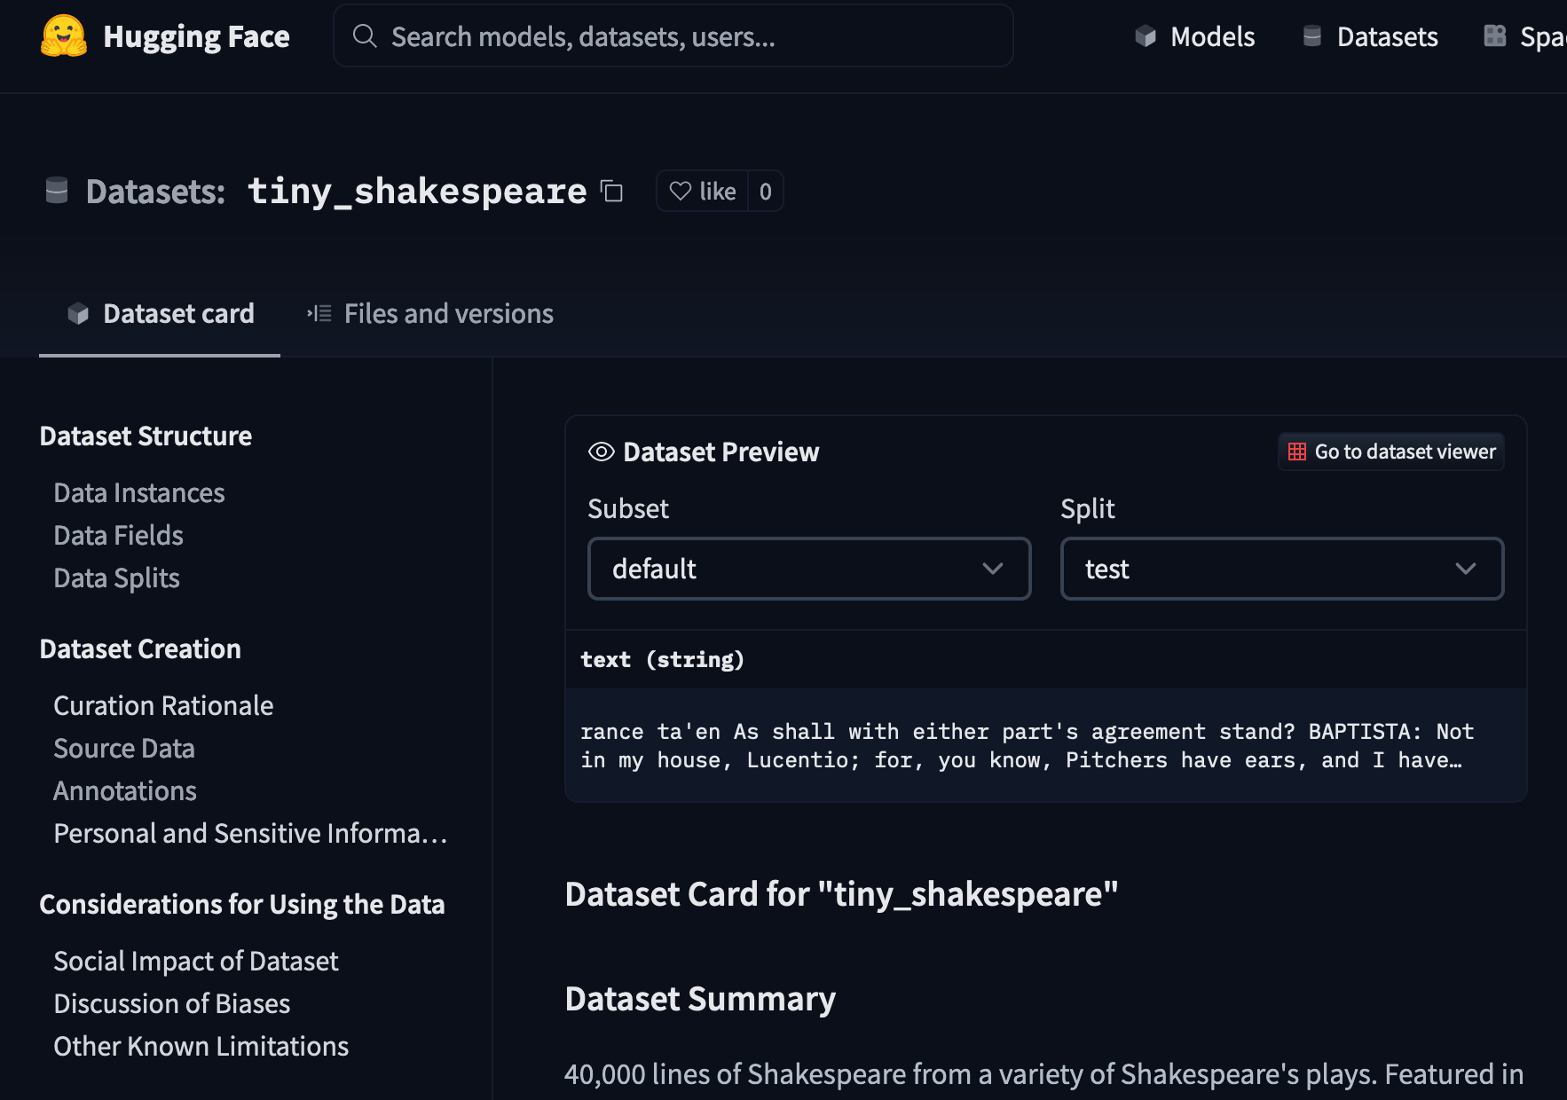Copy the tiny_shakespeare dataset name icon
Screen dimensions: 1567x1100
(611, 192)
